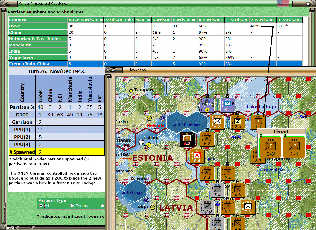This screenshot has width=316, height=230.
Task: Click the PPU(1) value 11
Action: [40, 130]
